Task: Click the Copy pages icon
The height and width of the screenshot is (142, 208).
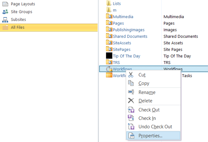Action: 131,83
